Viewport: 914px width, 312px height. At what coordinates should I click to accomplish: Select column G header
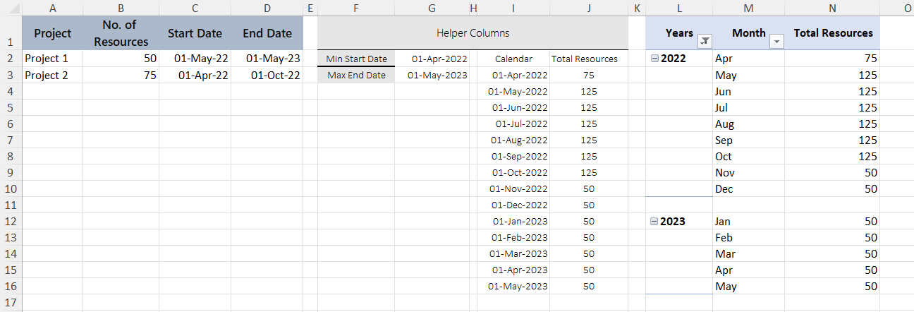click(x=432, y=8)
